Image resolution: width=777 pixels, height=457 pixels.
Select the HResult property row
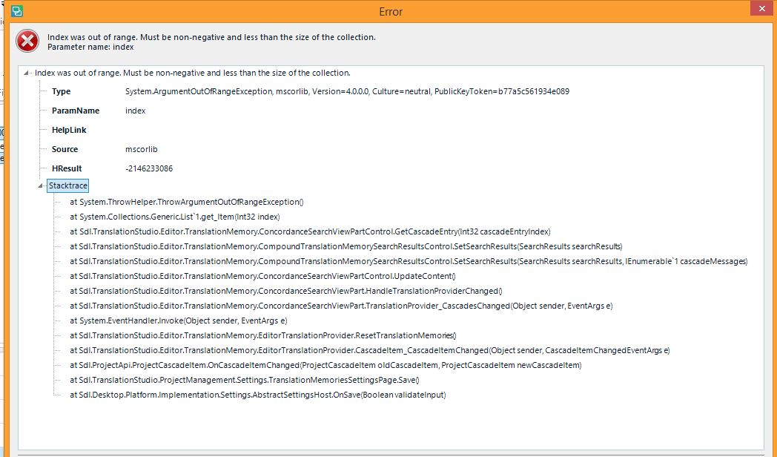112,168
